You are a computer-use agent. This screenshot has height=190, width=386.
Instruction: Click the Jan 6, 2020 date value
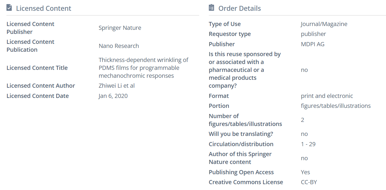[113, 96]
